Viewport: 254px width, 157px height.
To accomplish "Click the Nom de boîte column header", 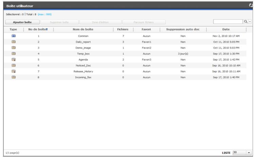I will point(83,29).
